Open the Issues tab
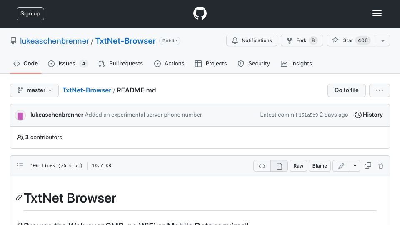Image resolution: width=400 pixels, height=225 pixels. [x=67, y=63]
